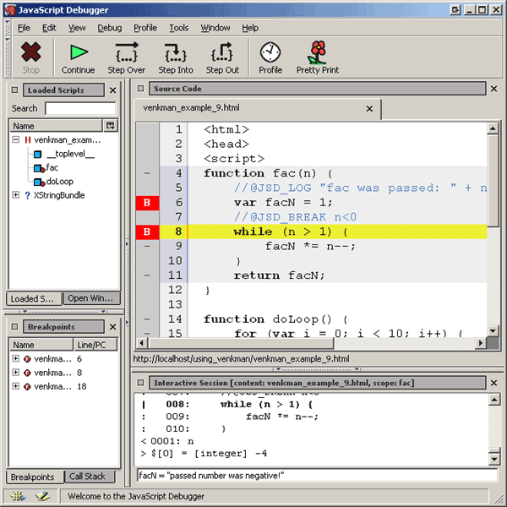Focus the interactive session command input

[x=317, y=475]
